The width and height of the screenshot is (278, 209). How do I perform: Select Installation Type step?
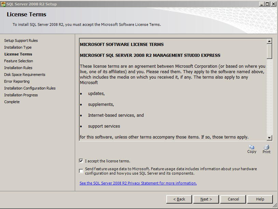(18, 47)
